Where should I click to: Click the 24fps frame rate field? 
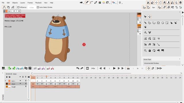point(93,68)
